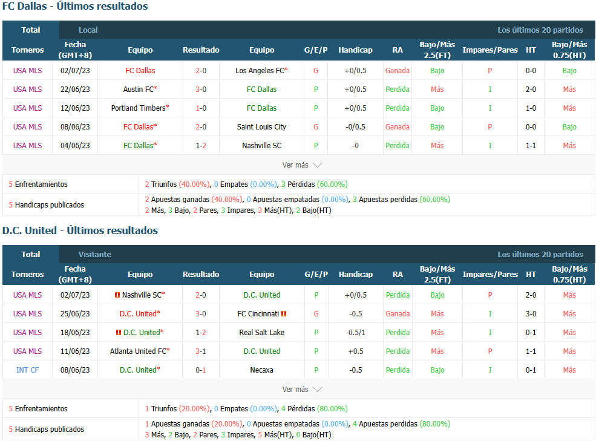Click the date 12/06/23
This screenshot has height=444, width=599.
pyautogui.click(x=75, y=108)
